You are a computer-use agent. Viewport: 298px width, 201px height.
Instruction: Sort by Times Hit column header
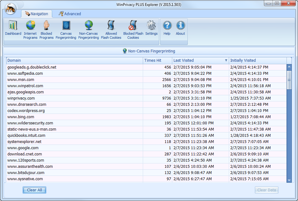click(158, 60)
